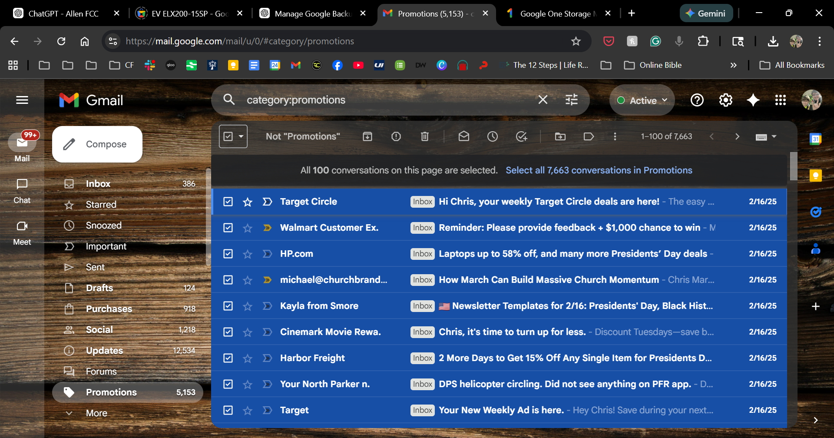This screenshot has height=438, width=834.
Task: Open the select-all checkbox dropdown arrow
Action: tap(241, 136)
